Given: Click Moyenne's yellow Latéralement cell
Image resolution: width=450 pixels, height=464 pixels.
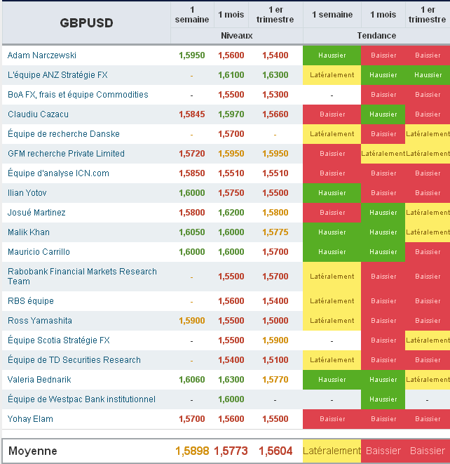Looking at the screenshot, I should (332, 451).
